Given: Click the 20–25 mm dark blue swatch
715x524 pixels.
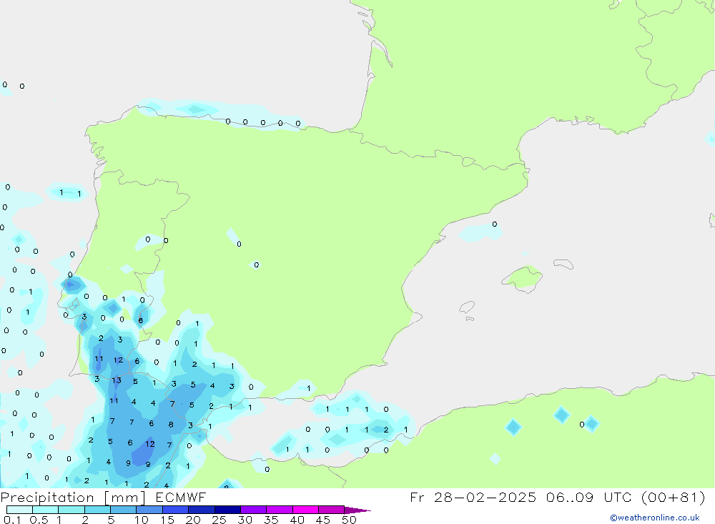Looking at the screenshot, I should click(x=202, y=510).
